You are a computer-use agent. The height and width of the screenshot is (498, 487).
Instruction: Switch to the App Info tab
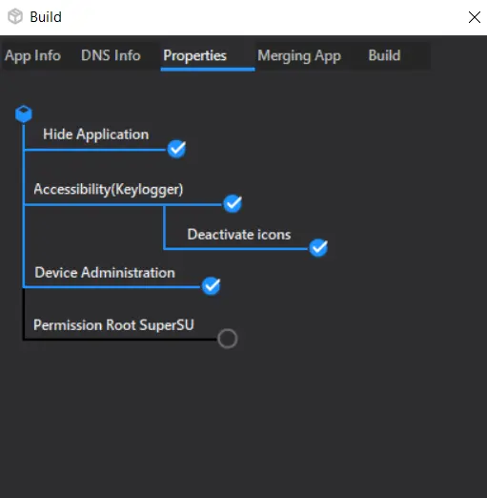32,55
